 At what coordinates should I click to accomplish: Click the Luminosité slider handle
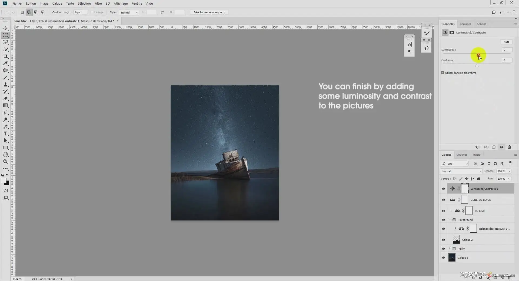pos(478,55)
